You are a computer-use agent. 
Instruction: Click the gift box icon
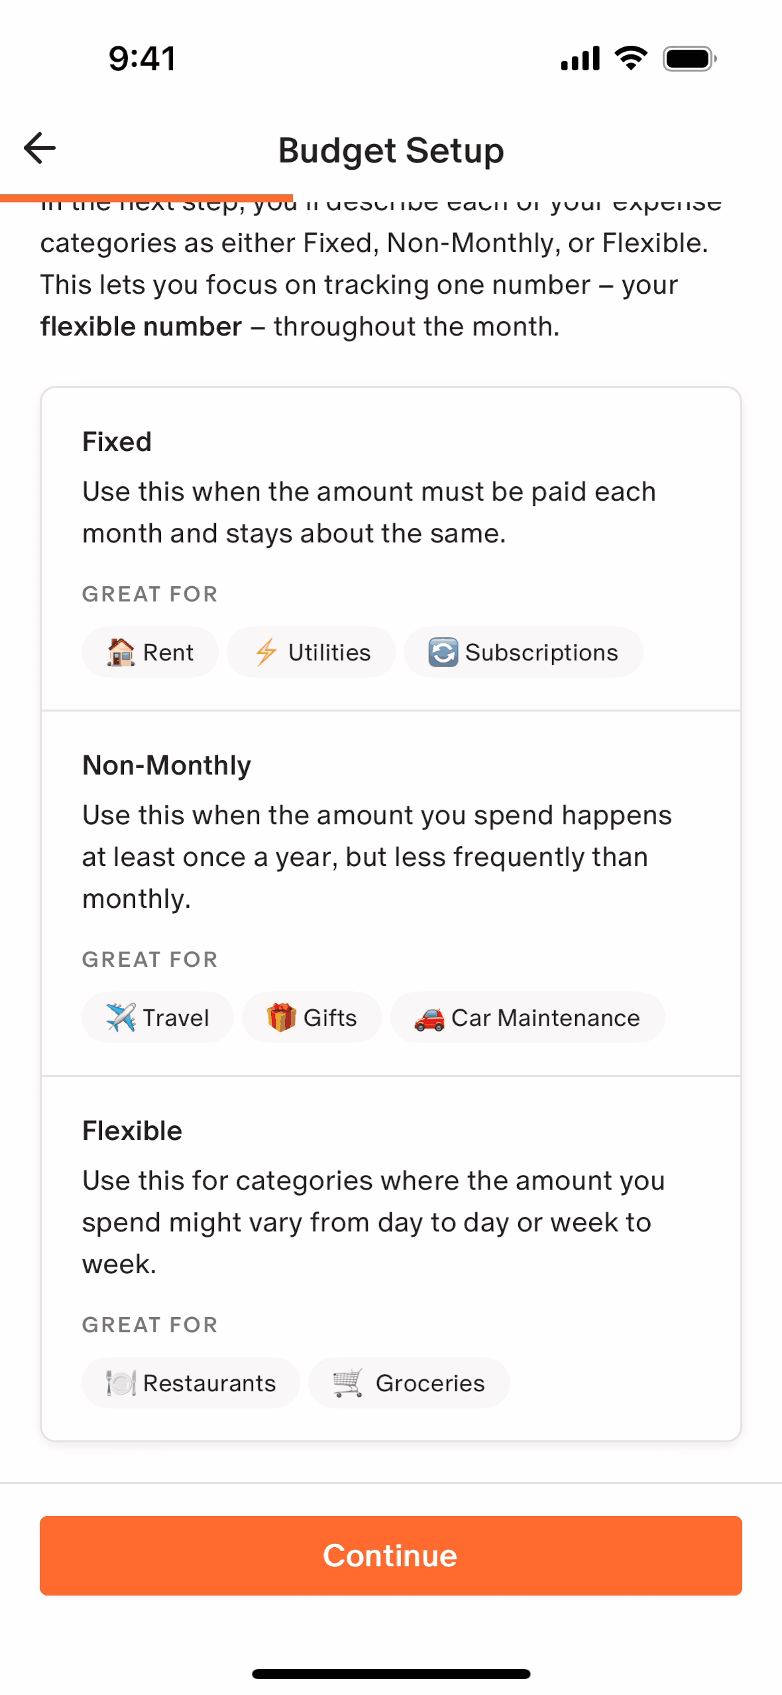[281, 1018]
